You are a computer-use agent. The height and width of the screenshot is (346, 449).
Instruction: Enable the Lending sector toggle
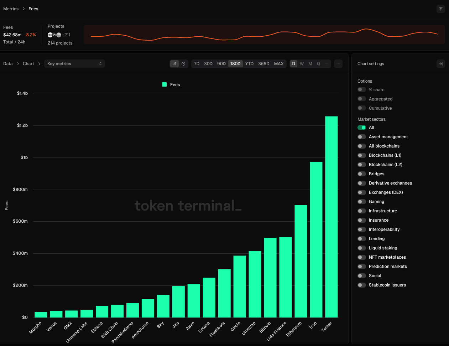[362, 239]
